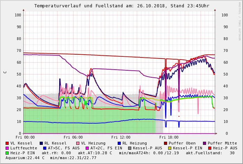Click the blue RL Heizung legend swatch
Screen dimensions: 243x164
pyautogui.click(x=119, y=143)
